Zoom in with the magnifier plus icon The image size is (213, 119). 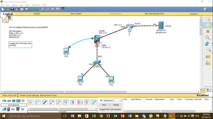point(42,9)
